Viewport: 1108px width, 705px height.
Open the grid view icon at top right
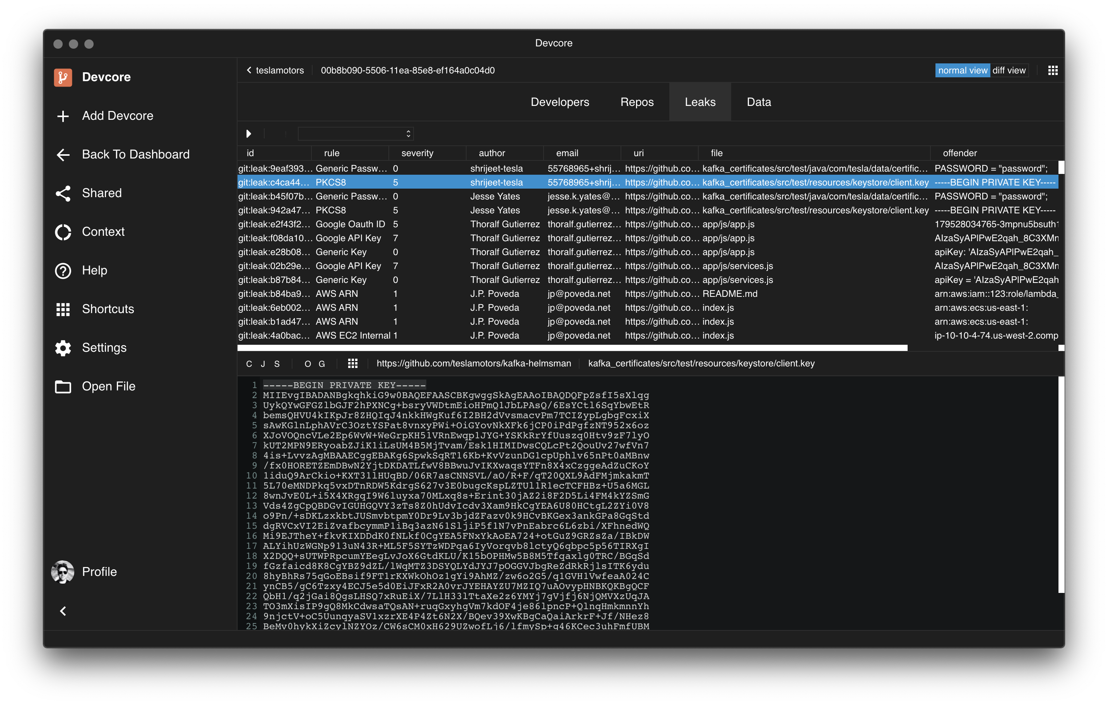[1052, 70]
